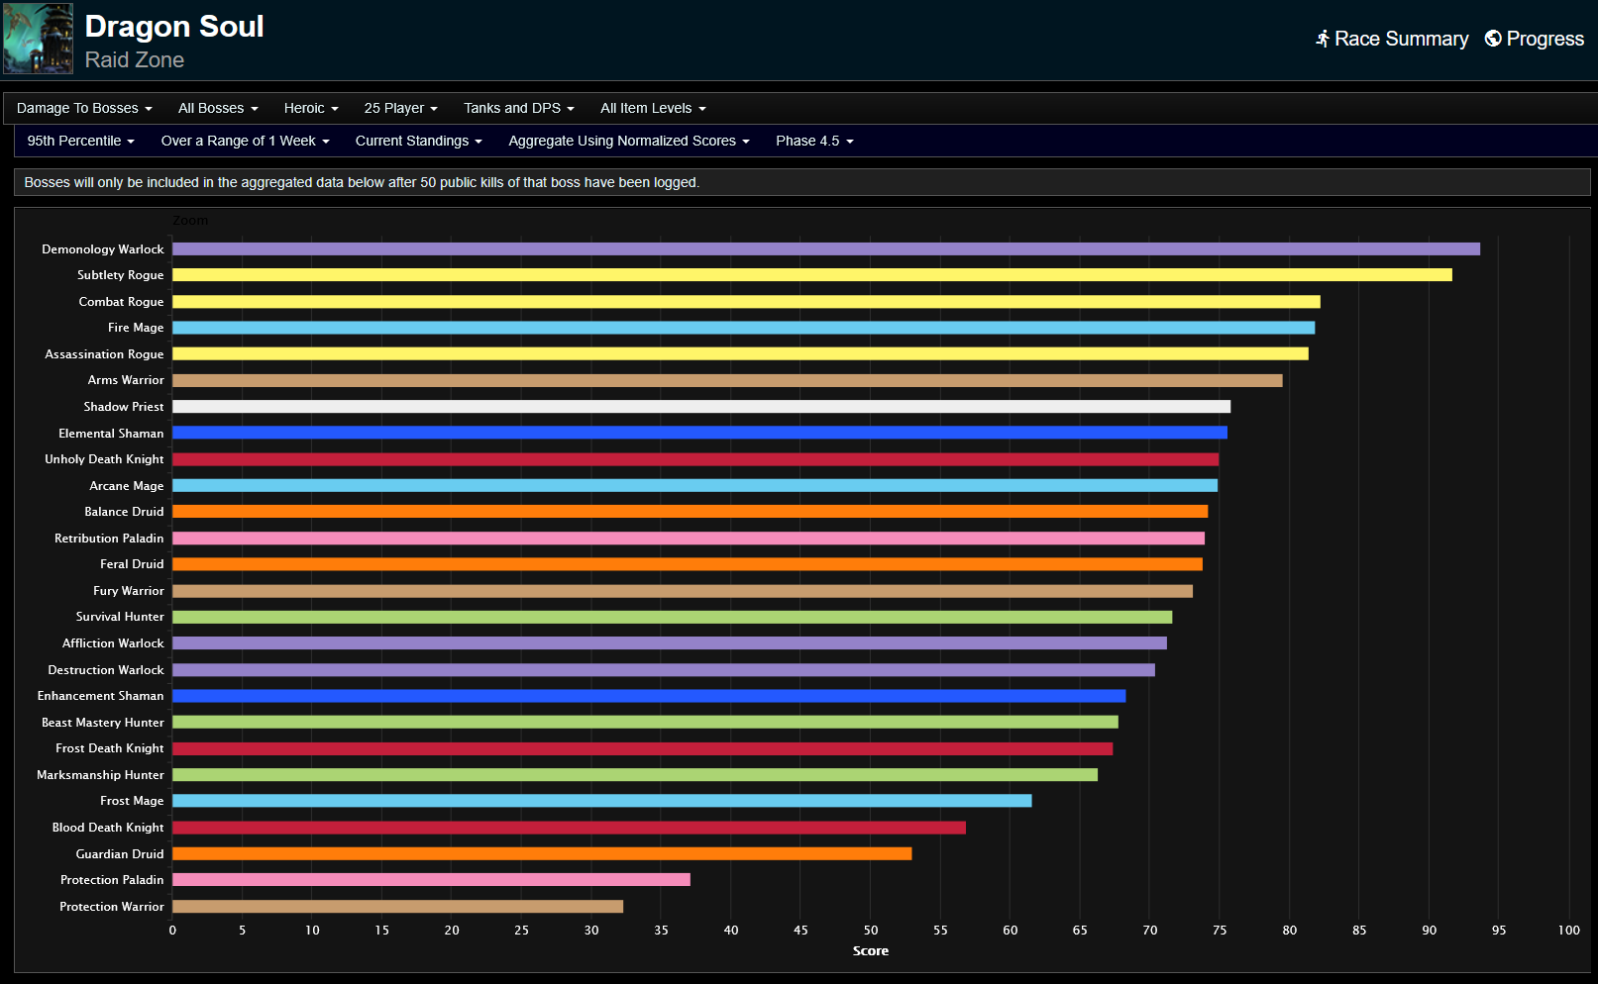The height and width of the screenshot is (984, 1598).
Task: Open the Race Summary page
Action: [x=1400, y=39]
